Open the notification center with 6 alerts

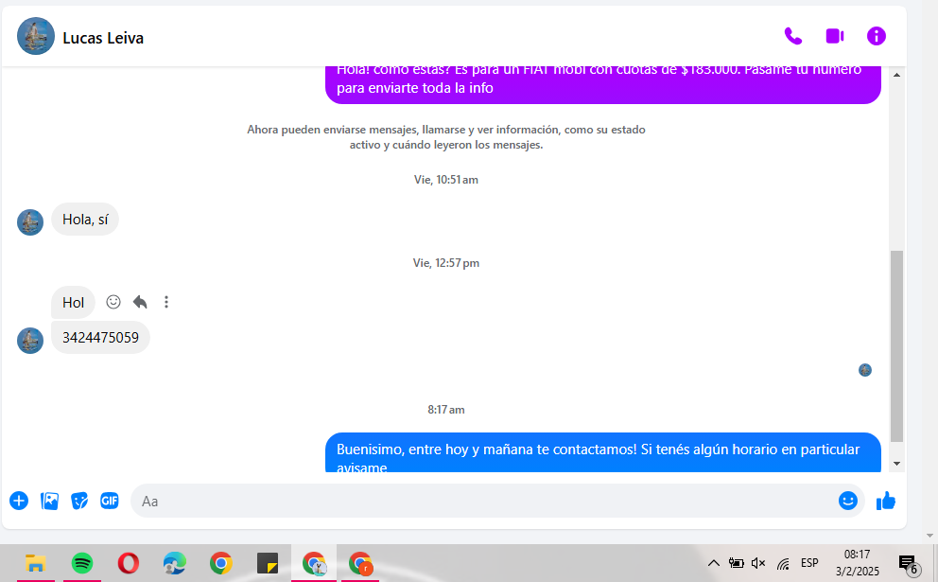pyautogui.click(x=909, y=563)
